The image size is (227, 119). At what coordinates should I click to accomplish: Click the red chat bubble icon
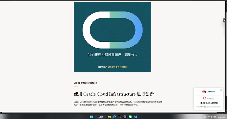204,92
